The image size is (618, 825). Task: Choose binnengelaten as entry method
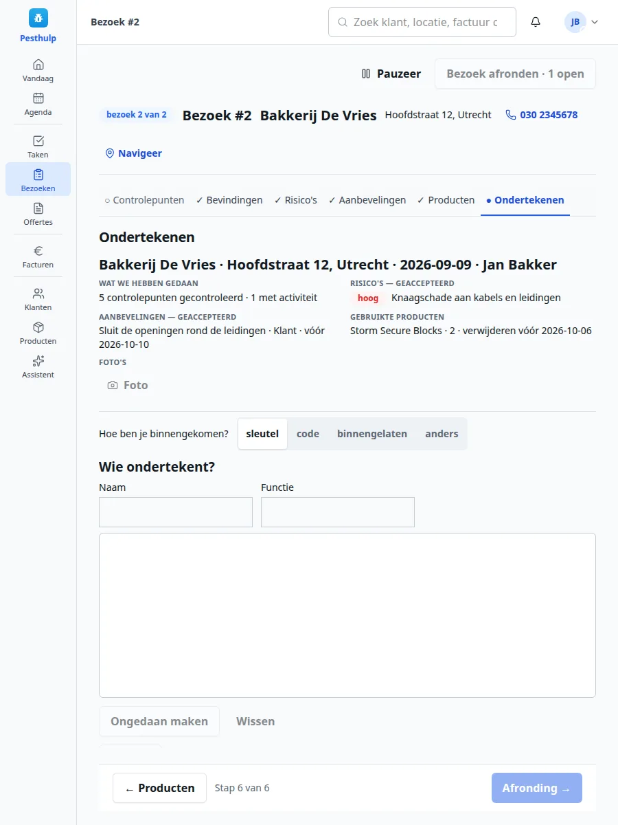pos(372,434)
